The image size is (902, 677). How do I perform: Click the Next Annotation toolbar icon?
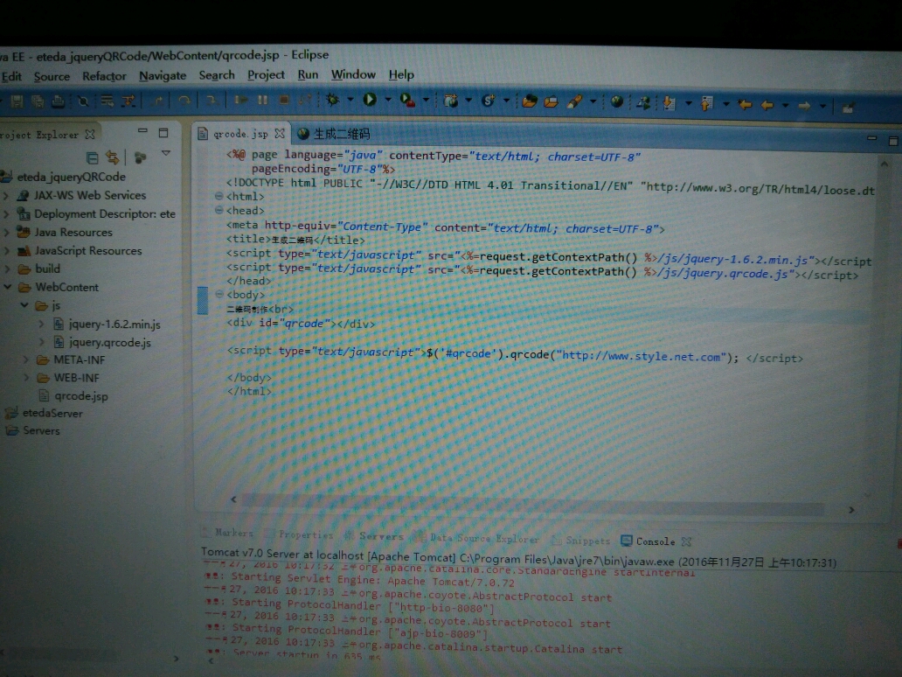point(669,103)
